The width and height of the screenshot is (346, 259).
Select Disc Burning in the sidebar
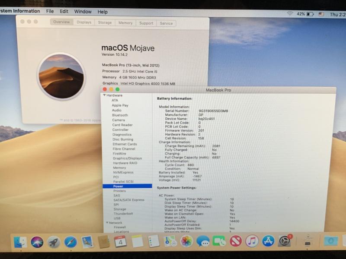(123, 139)
